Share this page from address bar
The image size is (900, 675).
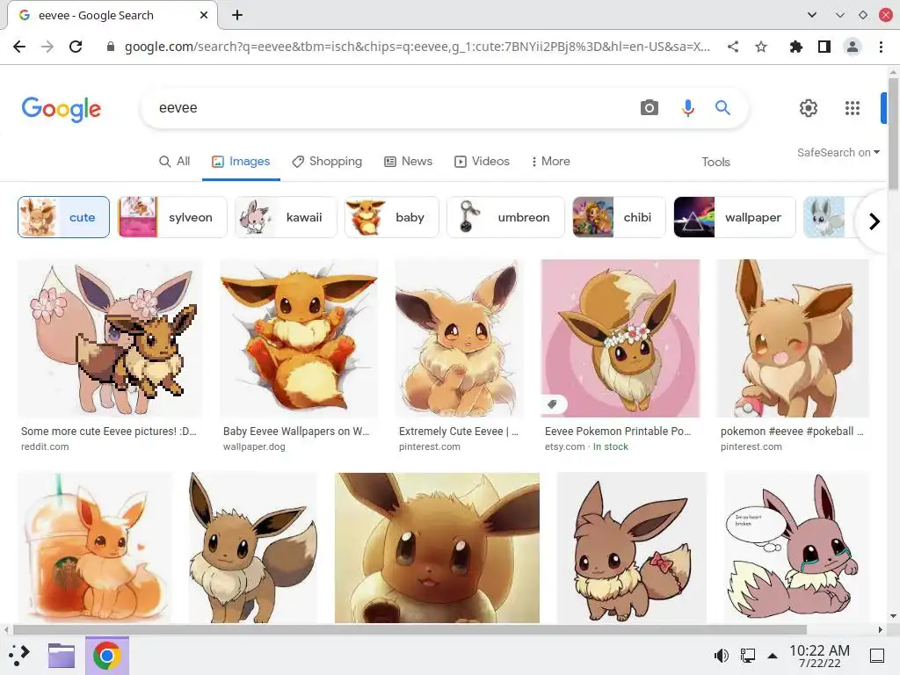pos(732,47)
